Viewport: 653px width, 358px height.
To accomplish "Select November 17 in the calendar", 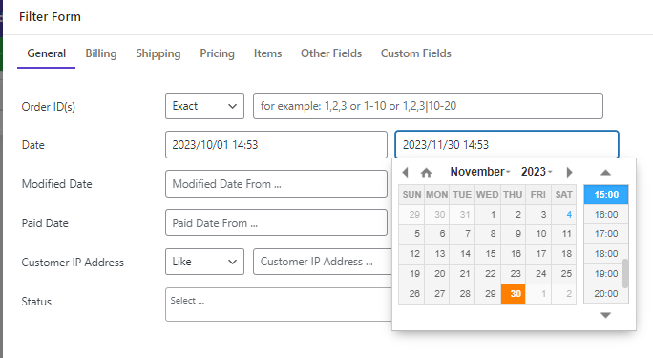I will [x=538, y=254].
